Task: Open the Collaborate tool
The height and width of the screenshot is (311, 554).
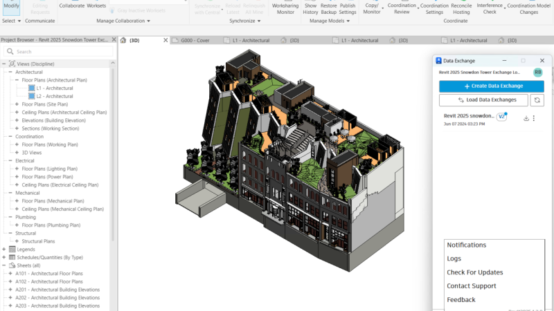Action: tap(72, 6)
